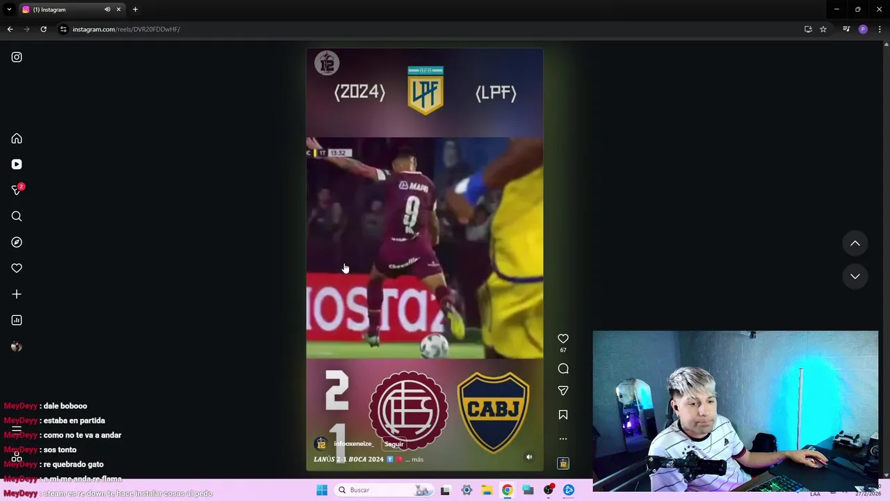
Task: Open the like count '67'
Action: click(x=563, y=350)
